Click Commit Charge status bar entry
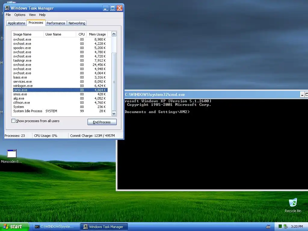 point(92,136)
